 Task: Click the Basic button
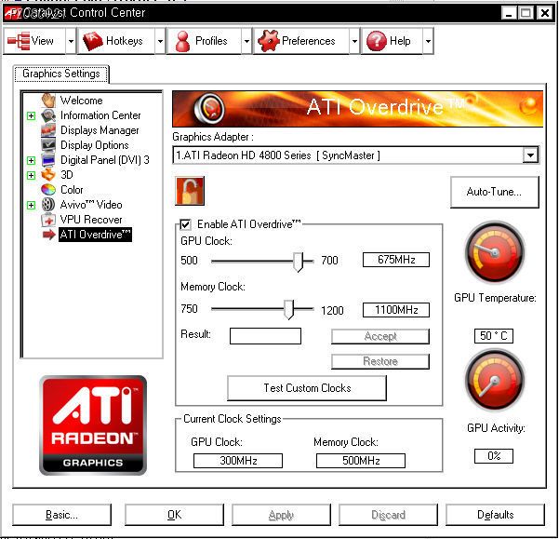(61, 515)
